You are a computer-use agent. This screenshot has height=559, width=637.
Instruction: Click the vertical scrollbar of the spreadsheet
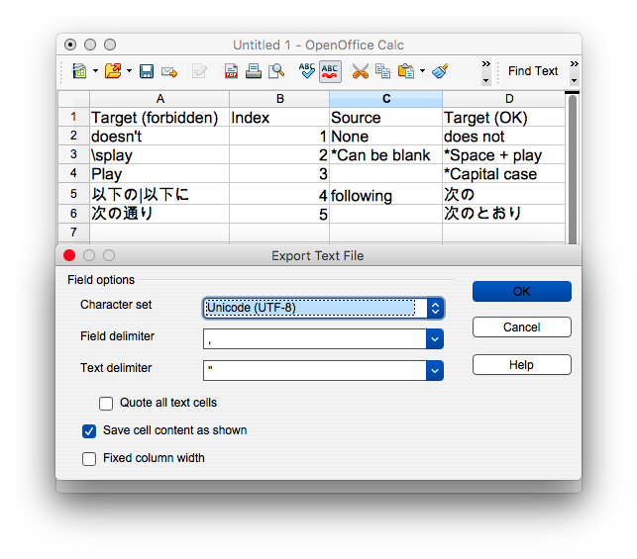573,170
